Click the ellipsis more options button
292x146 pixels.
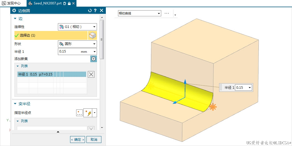point(167,13)
